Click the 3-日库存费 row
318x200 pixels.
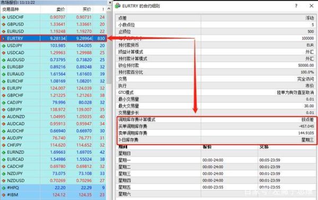click(216, 140)
